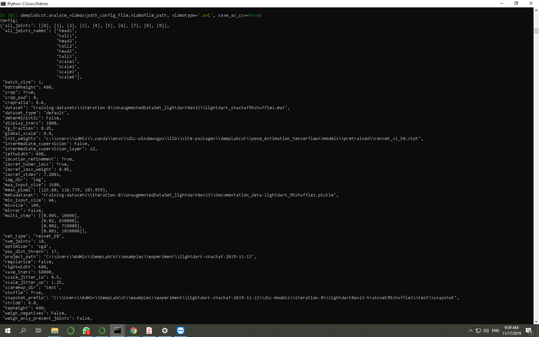The image size is (539, 337).
Task: Click the console scrollbar up arrow
Action: (x=536, y=10)
